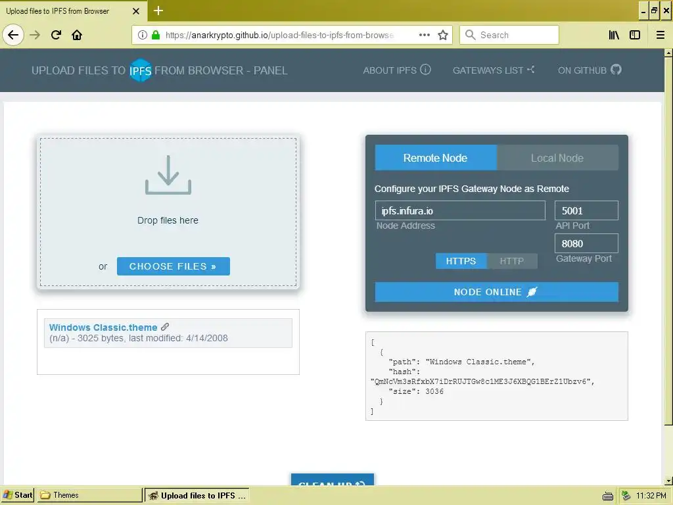Switch protocol to HTTP
This screenshot has width=673, height=505.
[511, 261]
